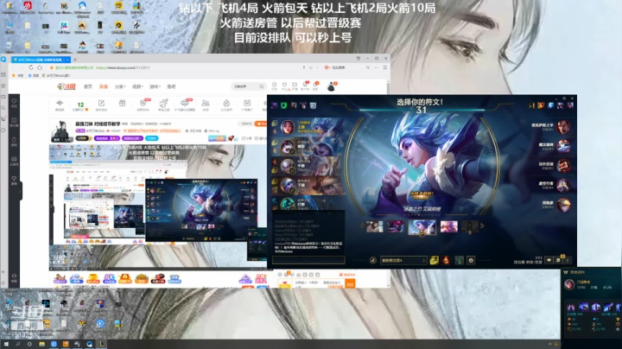Click the browser hamburger menu icon

point(384,67)
